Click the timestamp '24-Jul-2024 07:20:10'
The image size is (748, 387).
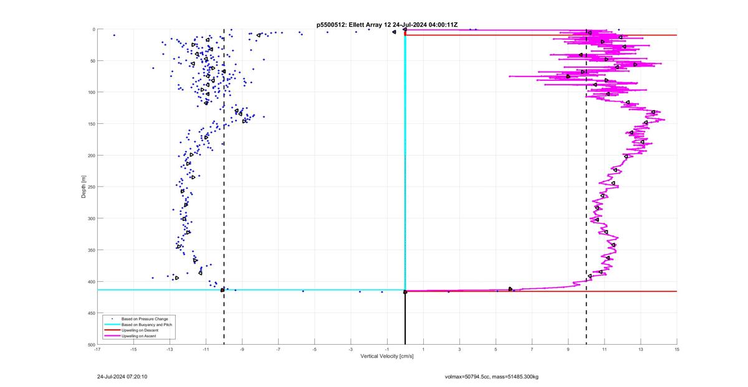tap(122, 376)
